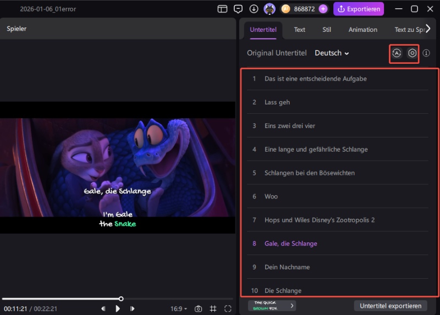Open the Deutsch language dropdown
The image size is (440, 315).
pos(332,53)
